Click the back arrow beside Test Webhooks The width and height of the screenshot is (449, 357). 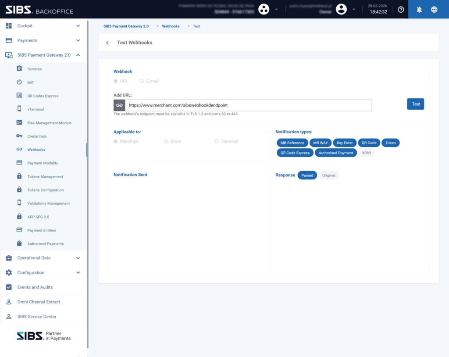(107, 43)
